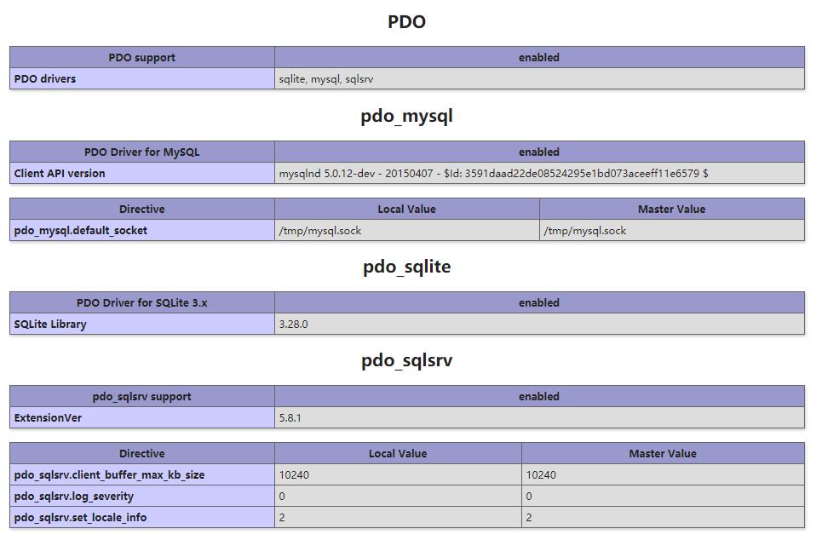Click the PDO support header cell
The width and height of the screenshot is (822, 540).
[x=141, y=58]
